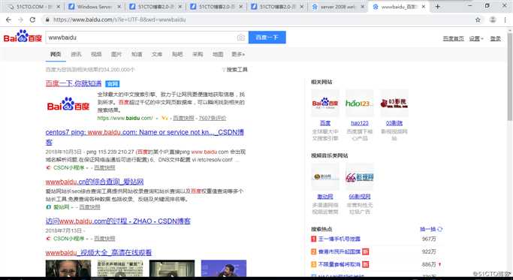Open result 百度一下 你就知道
Image resolution: width=513 pixels, height=280 pixels.
coord(74,83)
